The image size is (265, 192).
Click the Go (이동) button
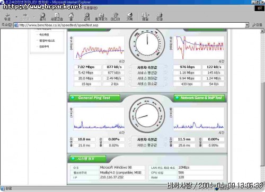257,25
